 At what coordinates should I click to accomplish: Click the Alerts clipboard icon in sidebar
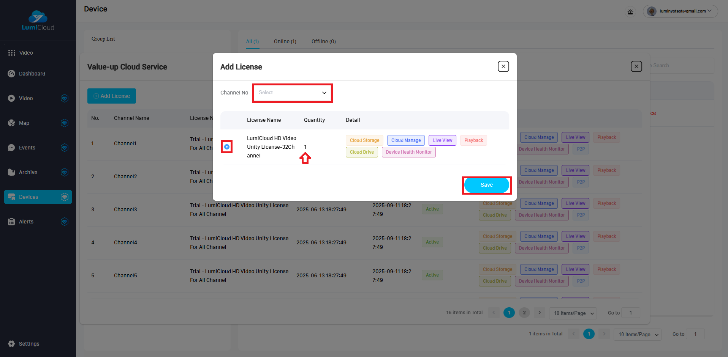point(11,222)
